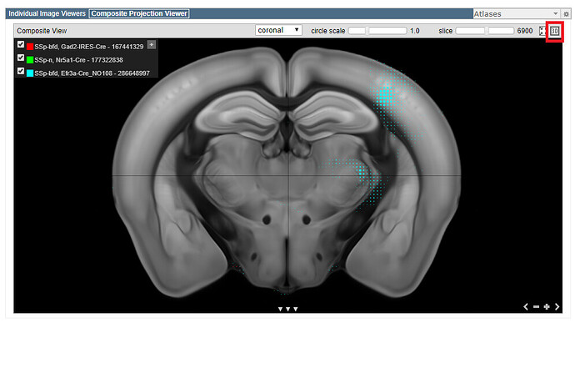Open the coronal plane dropdown
575x368 pixels.
278,30
